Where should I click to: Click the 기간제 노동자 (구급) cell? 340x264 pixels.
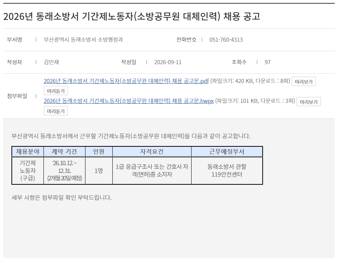[x=28, y=171]
